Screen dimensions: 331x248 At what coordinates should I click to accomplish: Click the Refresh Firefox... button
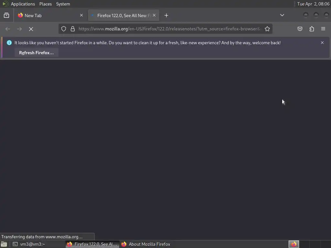pos(36,53)
